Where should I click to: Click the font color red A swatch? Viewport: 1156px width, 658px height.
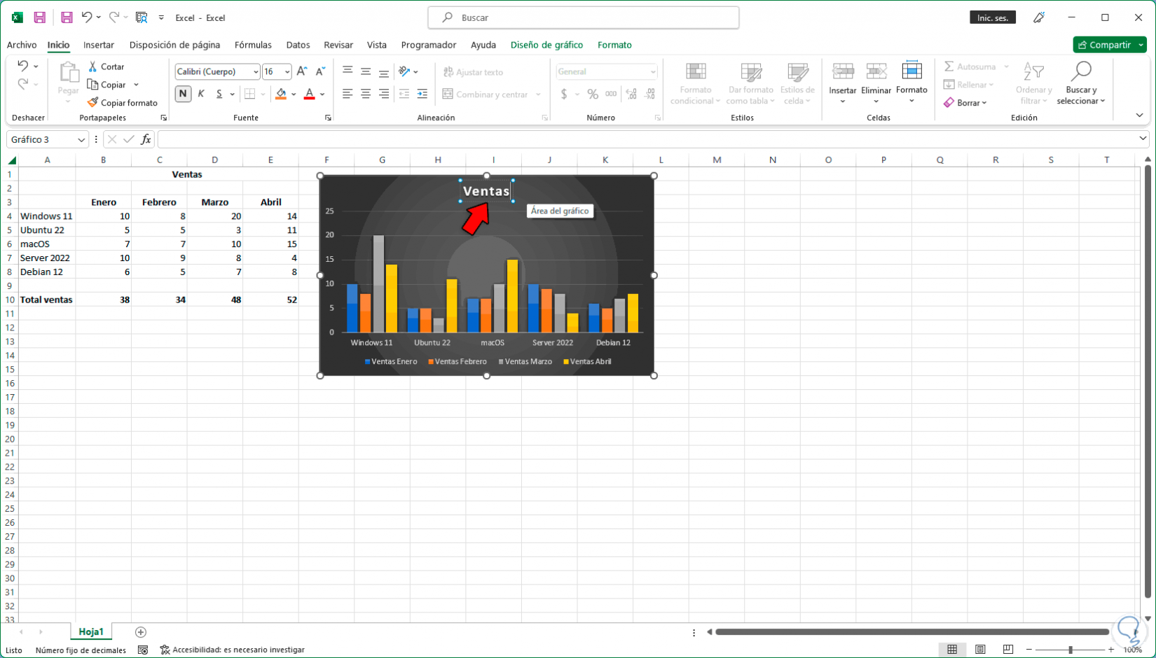coord(309,94)
